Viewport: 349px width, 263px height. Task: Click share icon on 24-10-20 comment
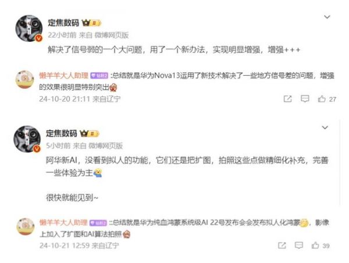[287, 99]
